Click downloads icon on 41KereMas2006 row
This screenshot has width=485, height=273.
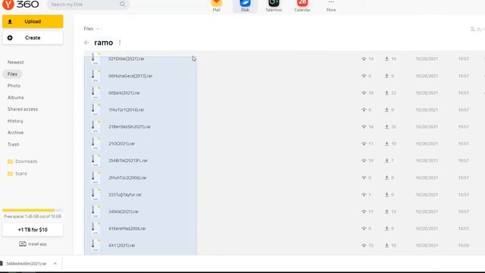386,228
